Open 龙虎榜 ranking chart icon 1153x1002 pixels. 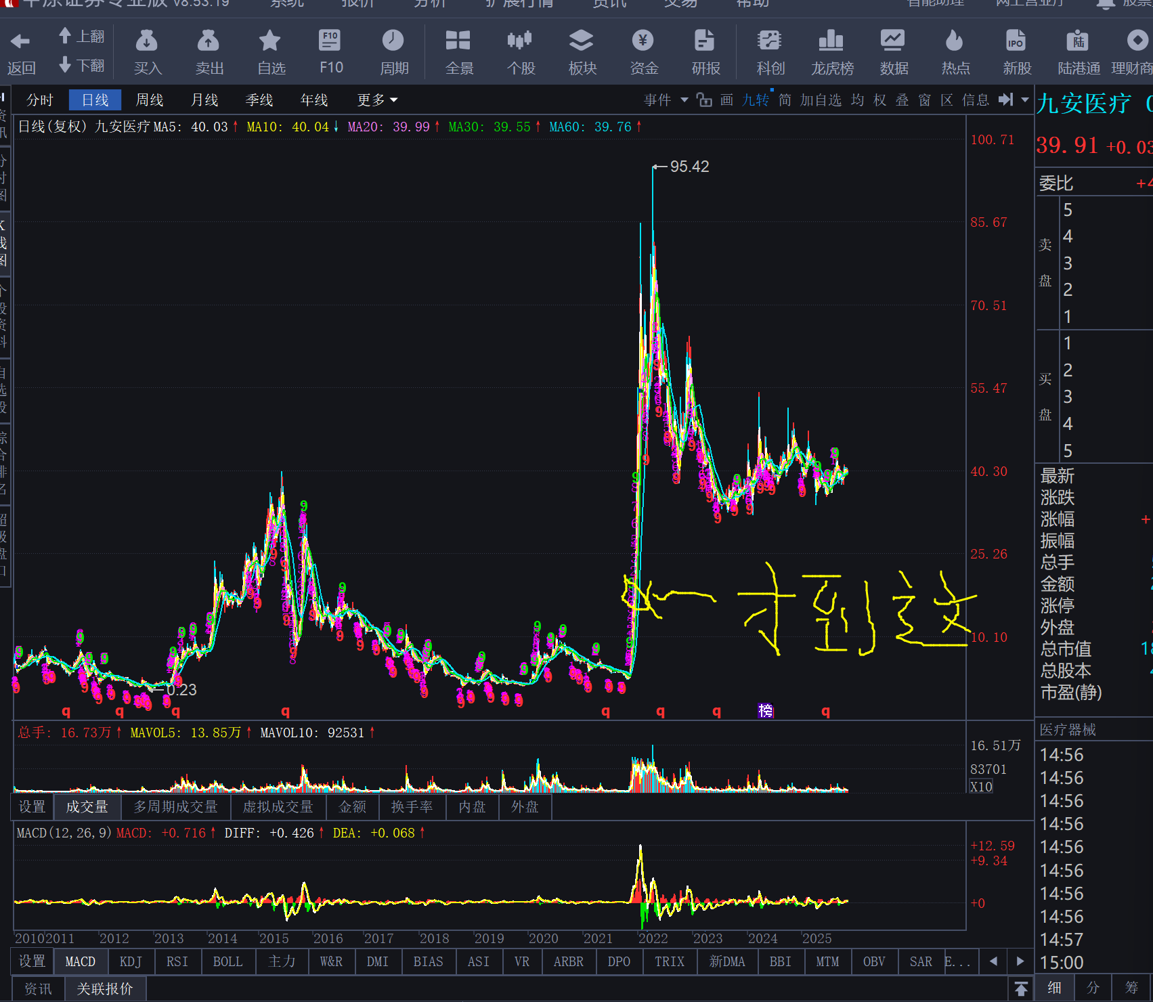pos(831,42)
